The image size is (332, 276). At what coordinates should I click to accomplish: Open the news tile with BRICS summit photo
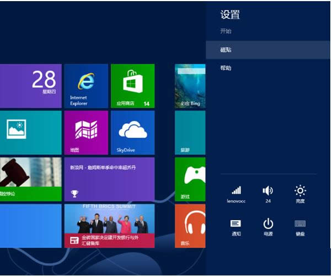(109, 226)
